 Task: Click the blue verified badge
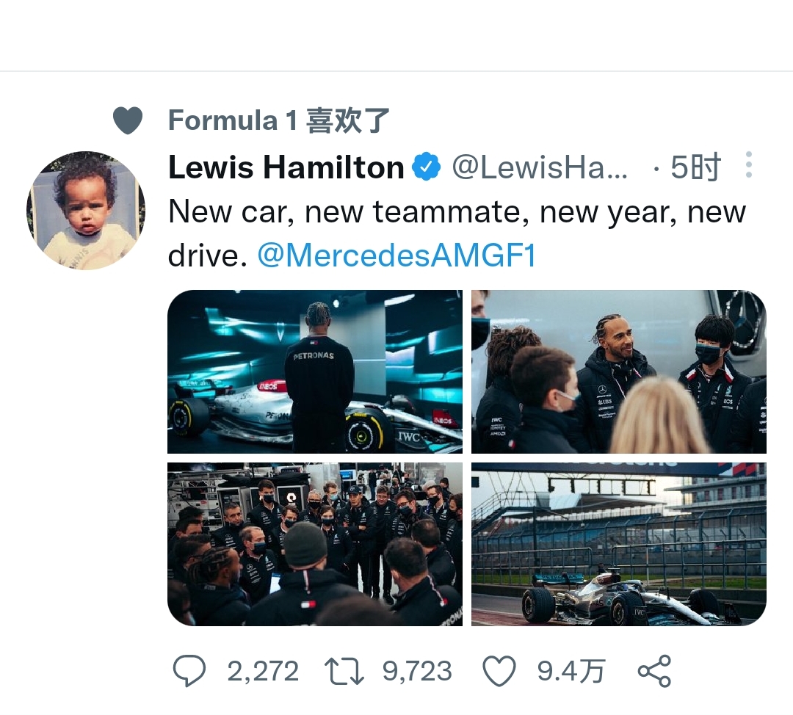click(426, 167)
